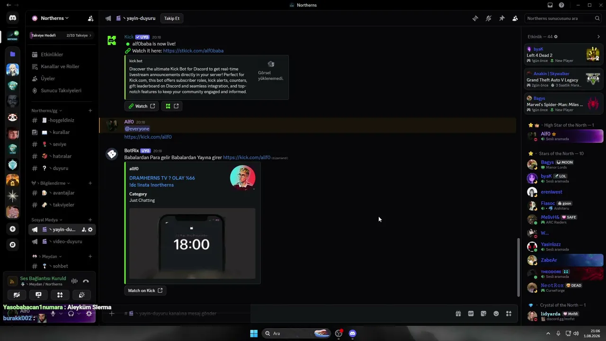Open yayin-duyuru channel settings gear

(x=90, y=230)
